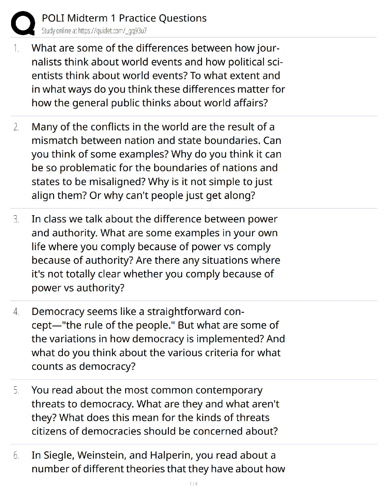Click the line "counts as democracy?"

point(83,366)
